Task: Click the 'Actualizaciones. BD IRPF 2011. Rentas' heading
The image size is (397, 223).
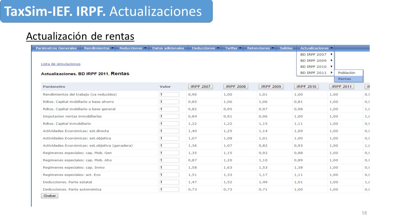Action: 85,74
